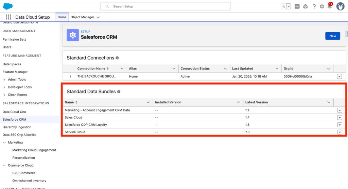Viewport: 348px width, 189px height.
Task: Open the Setup gear icon
Action: pyautogui.click(x=322, y=6)
